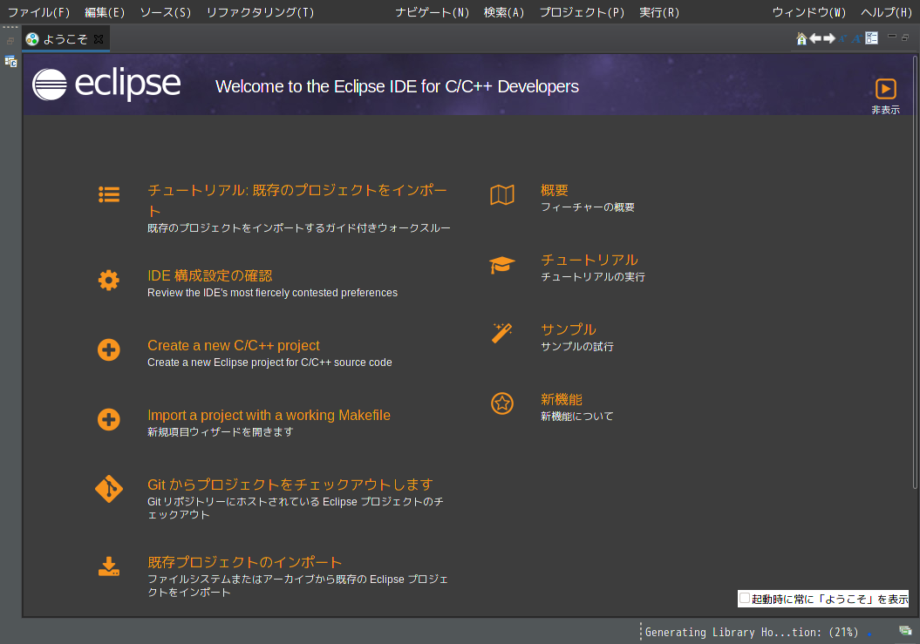Image resolution: width=920 pixels, height=644 pixels.
Task: Maximize the Welcome view panel
Action: [905, 37]
